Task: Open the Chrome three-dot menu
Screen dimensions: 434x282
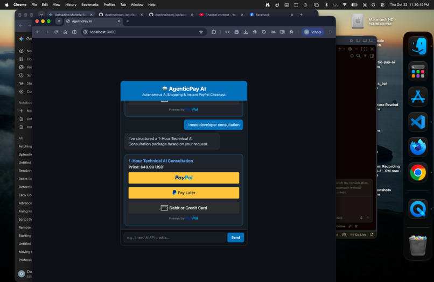Action: coord(330,32)
